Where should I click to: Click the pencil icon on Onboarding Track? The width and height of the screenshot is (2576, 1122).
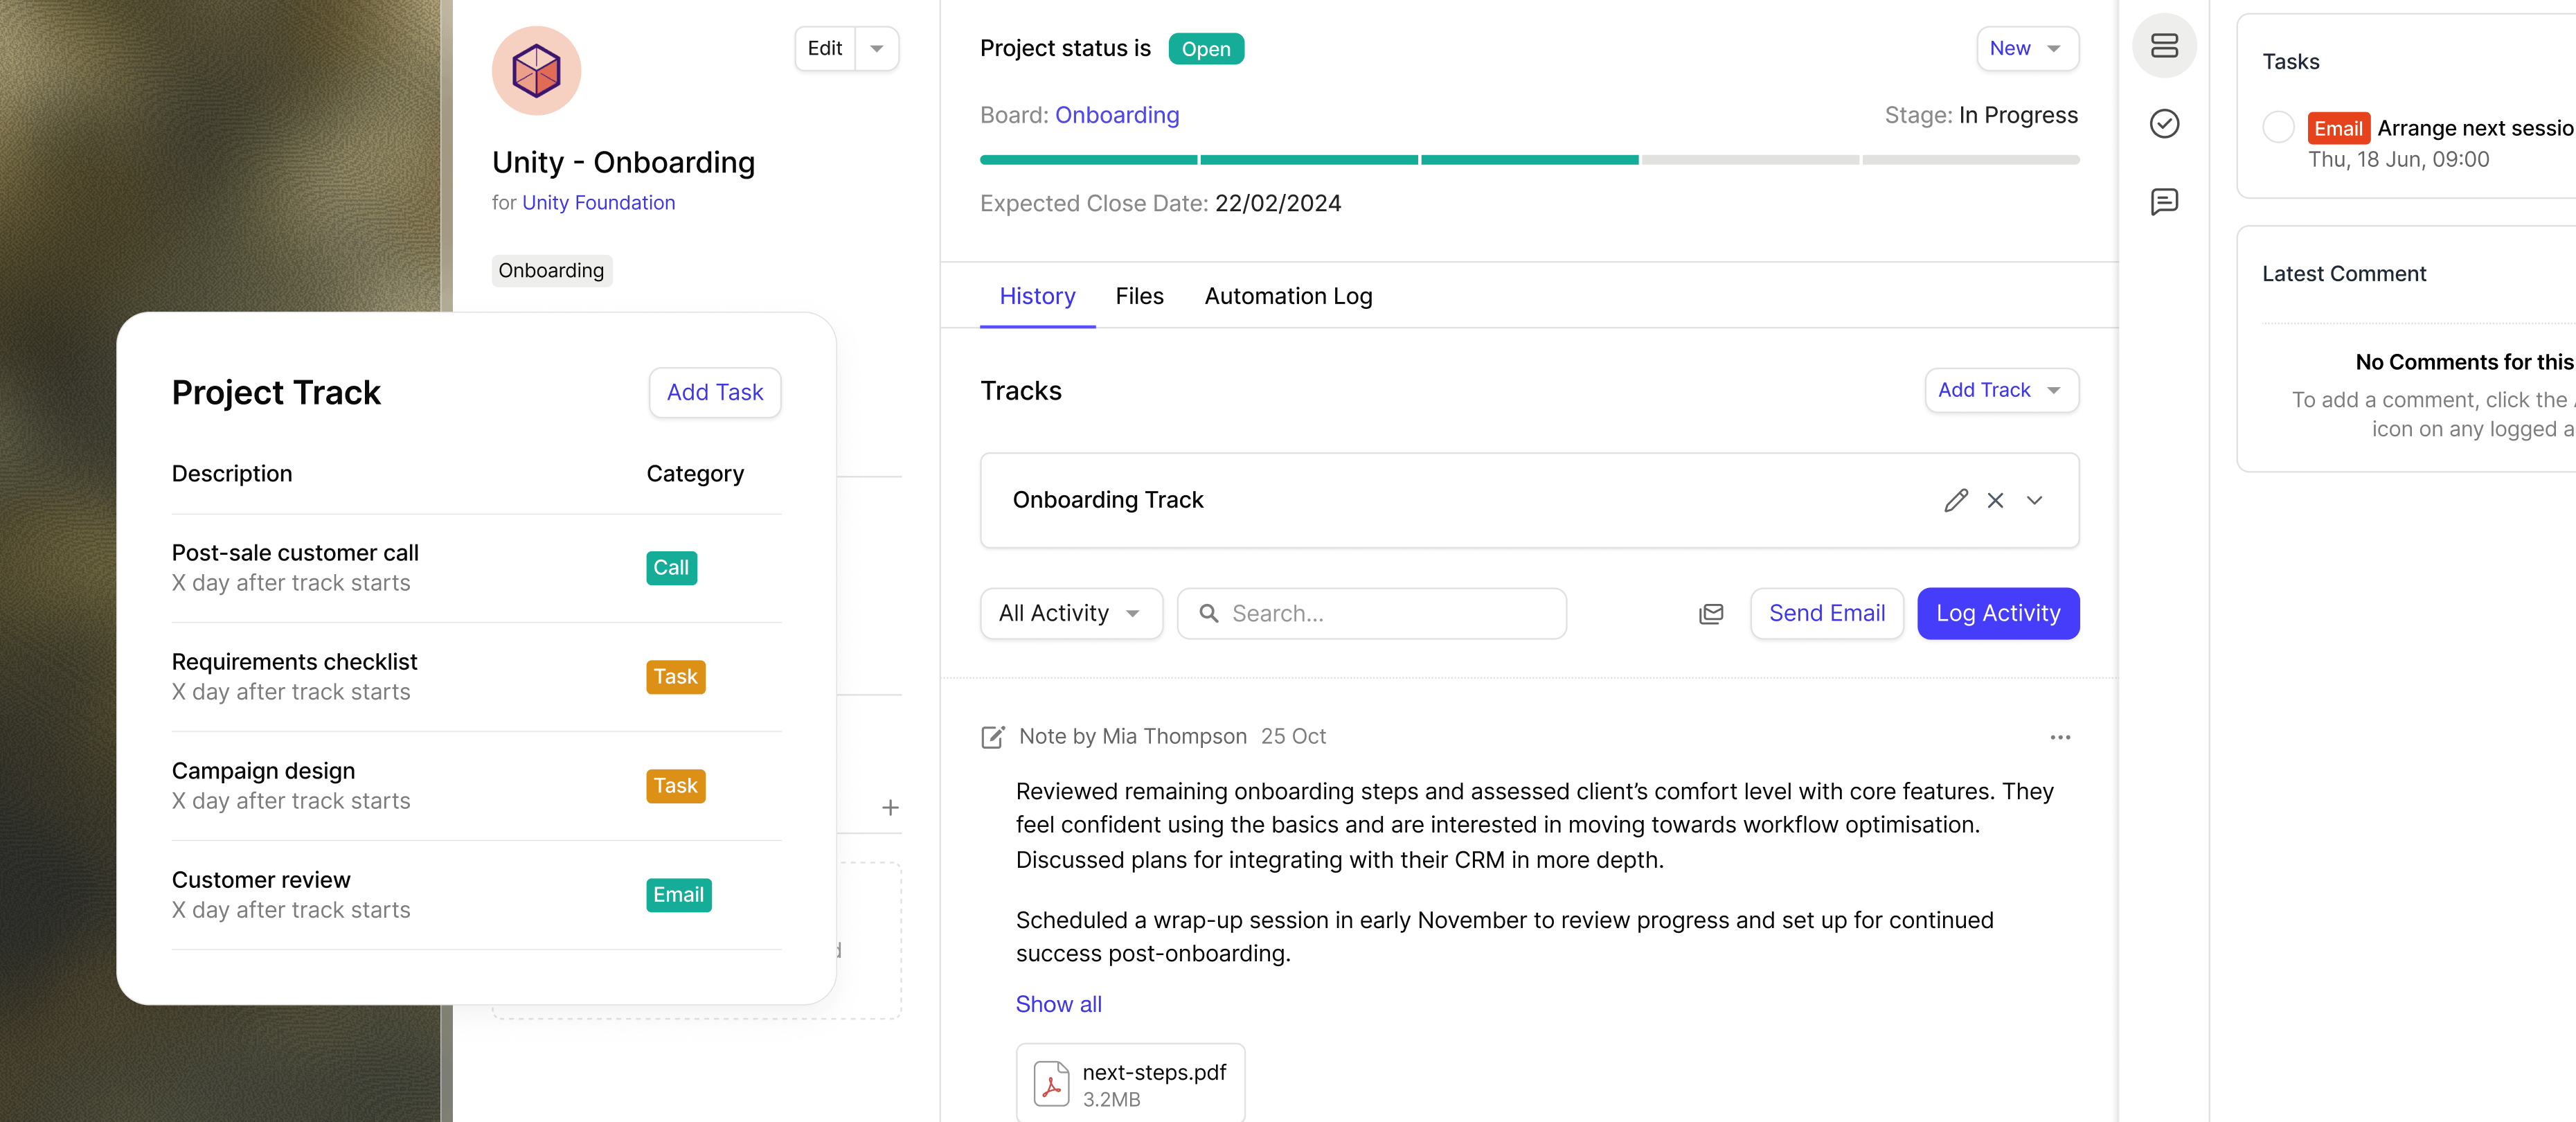pyautogui.click(x=1956, y=500)
